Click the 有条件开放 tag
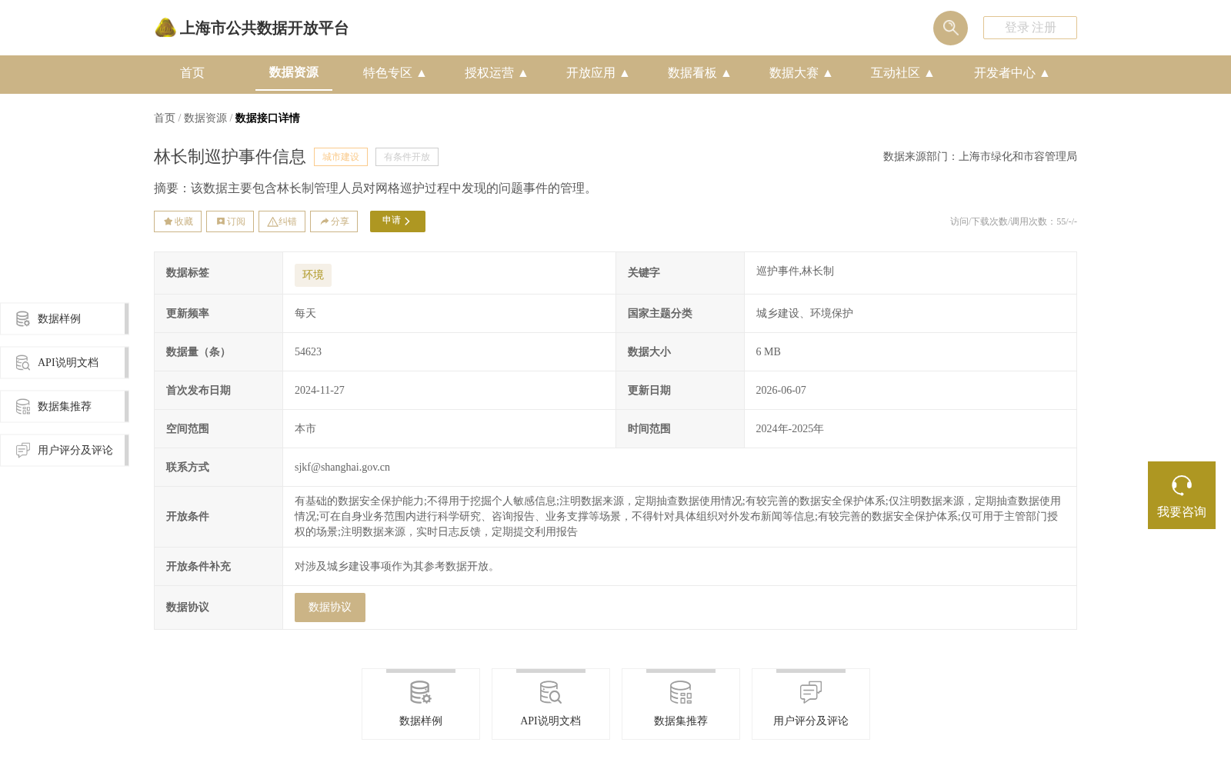This screenshot has width=1231, height=769. tap(407, 157)
